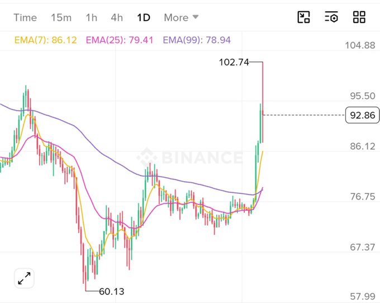Click the 102.74 high price label
This screenshot has width=380, height=303.
coord(234,62)
